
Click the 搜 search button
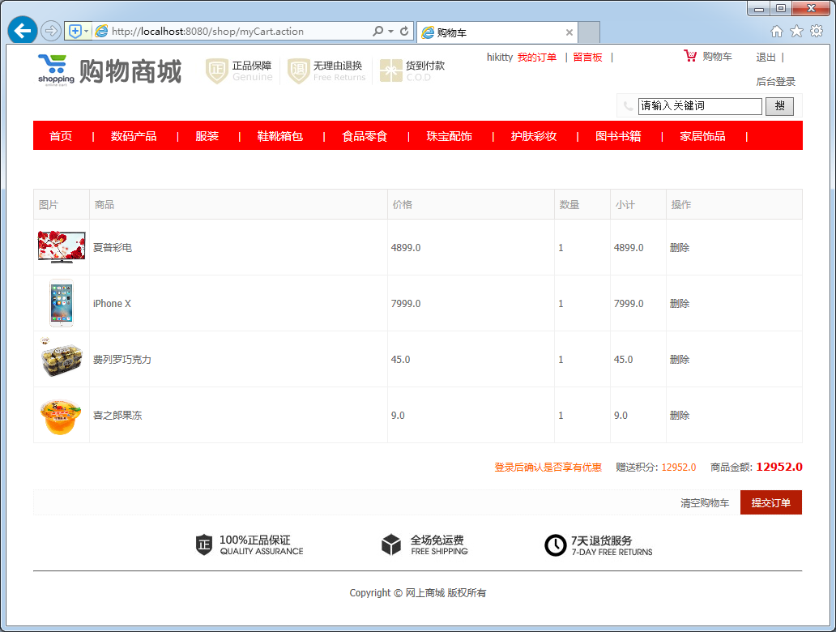(779, 106)
